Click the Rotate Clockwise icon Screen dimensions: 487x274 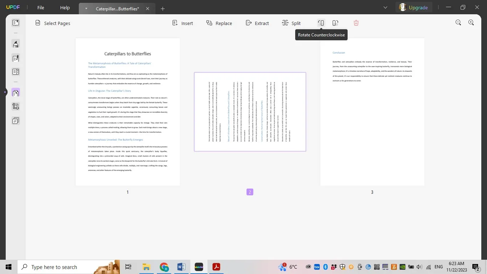[x=335, y=23]
